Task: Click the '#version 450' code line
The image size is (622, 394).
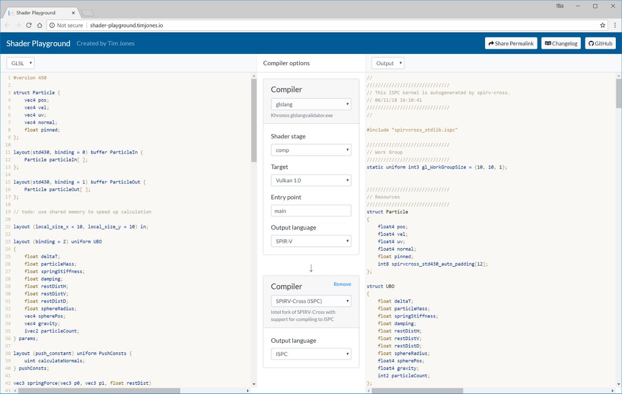Action: pyautogui.click(x=30, y=78)
